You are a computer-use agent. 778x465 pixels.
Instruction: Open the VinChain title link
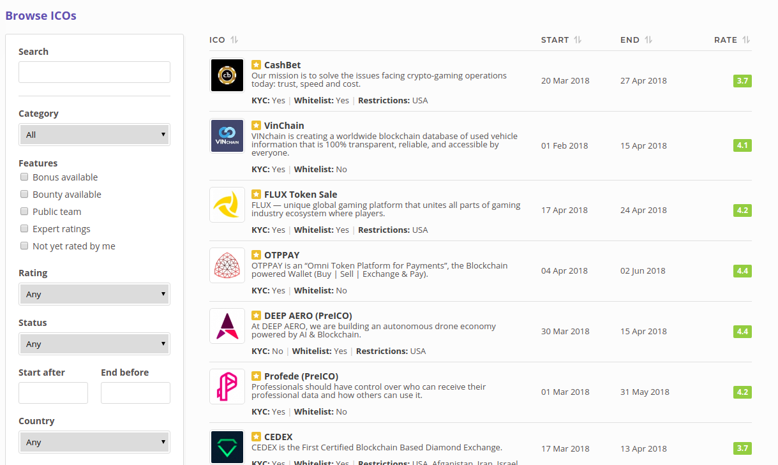284,126
